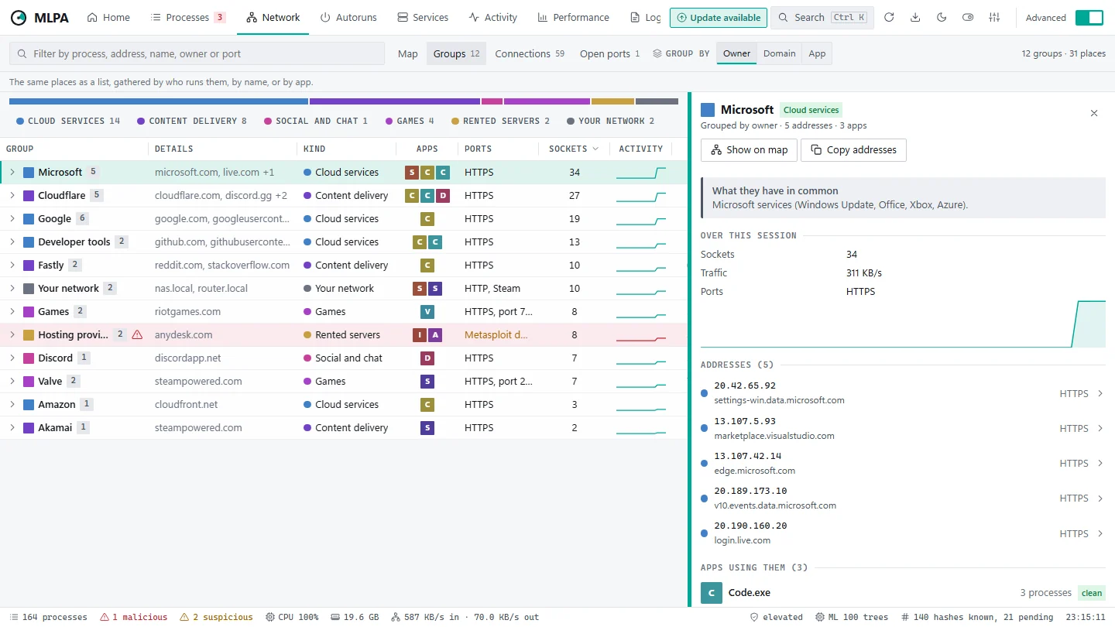Expand the Fastly group row
1115x627 pixels.
pos(12,265)
